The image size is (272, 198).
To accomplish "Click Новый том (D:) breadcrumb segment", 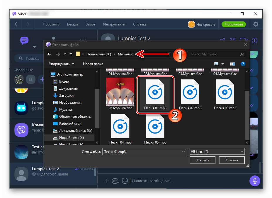I will click(99, 54).
